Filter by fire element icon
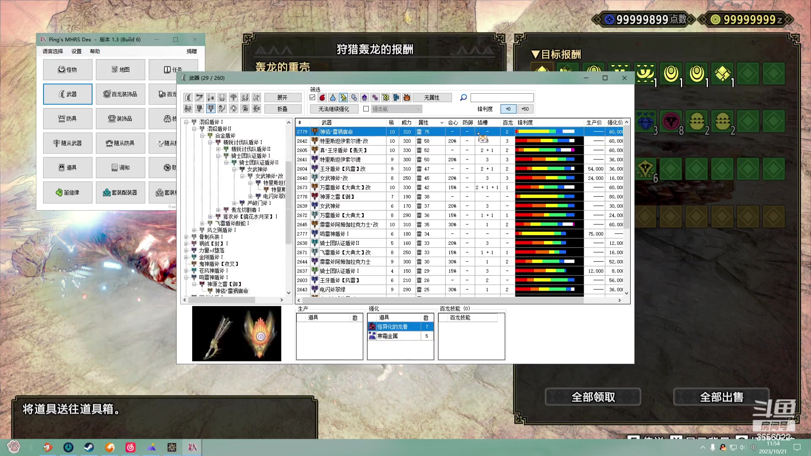Viewport: 811px width, 456px height. click(x=322, y=98)
